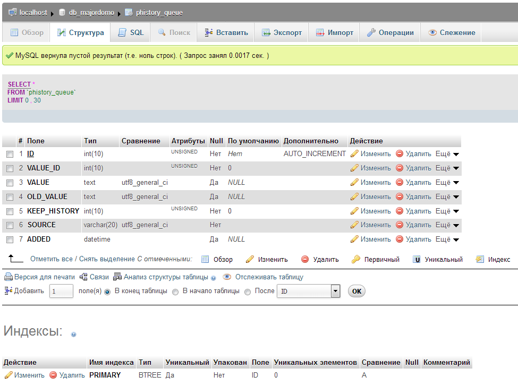Image resolution: width=518 pixels, height=385 pixels.
Task: Select the 'В начало таблицы' radio button
Action: point(175,292)
